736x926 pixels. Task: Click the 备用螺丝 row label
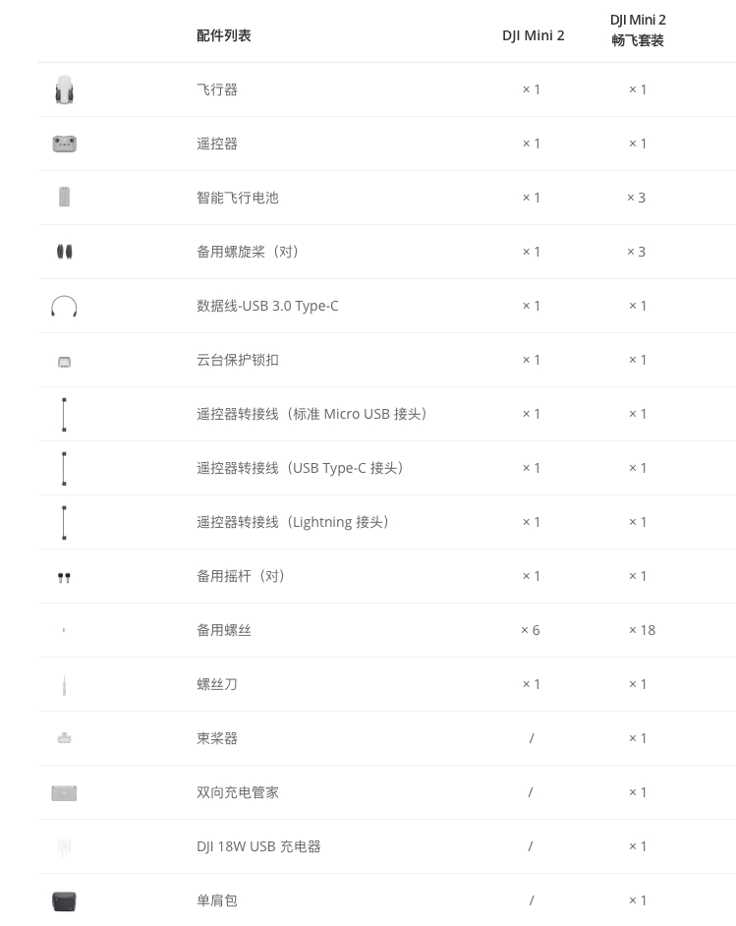point(224,630)
